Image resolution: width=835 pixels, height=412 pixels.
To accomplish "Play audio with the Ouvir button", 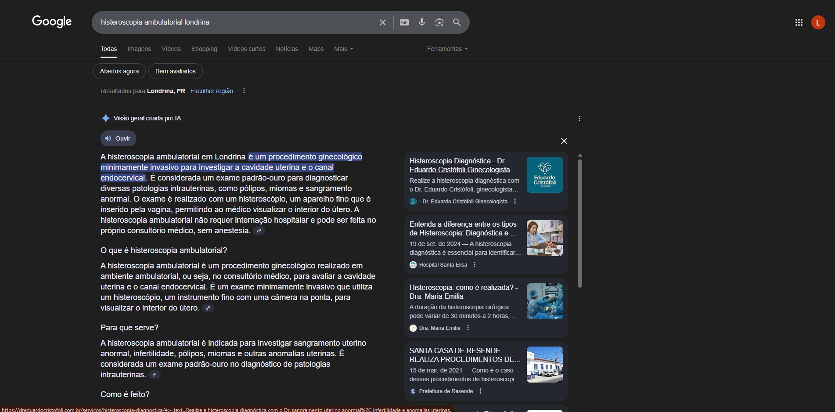I will [x=118, y=138].
